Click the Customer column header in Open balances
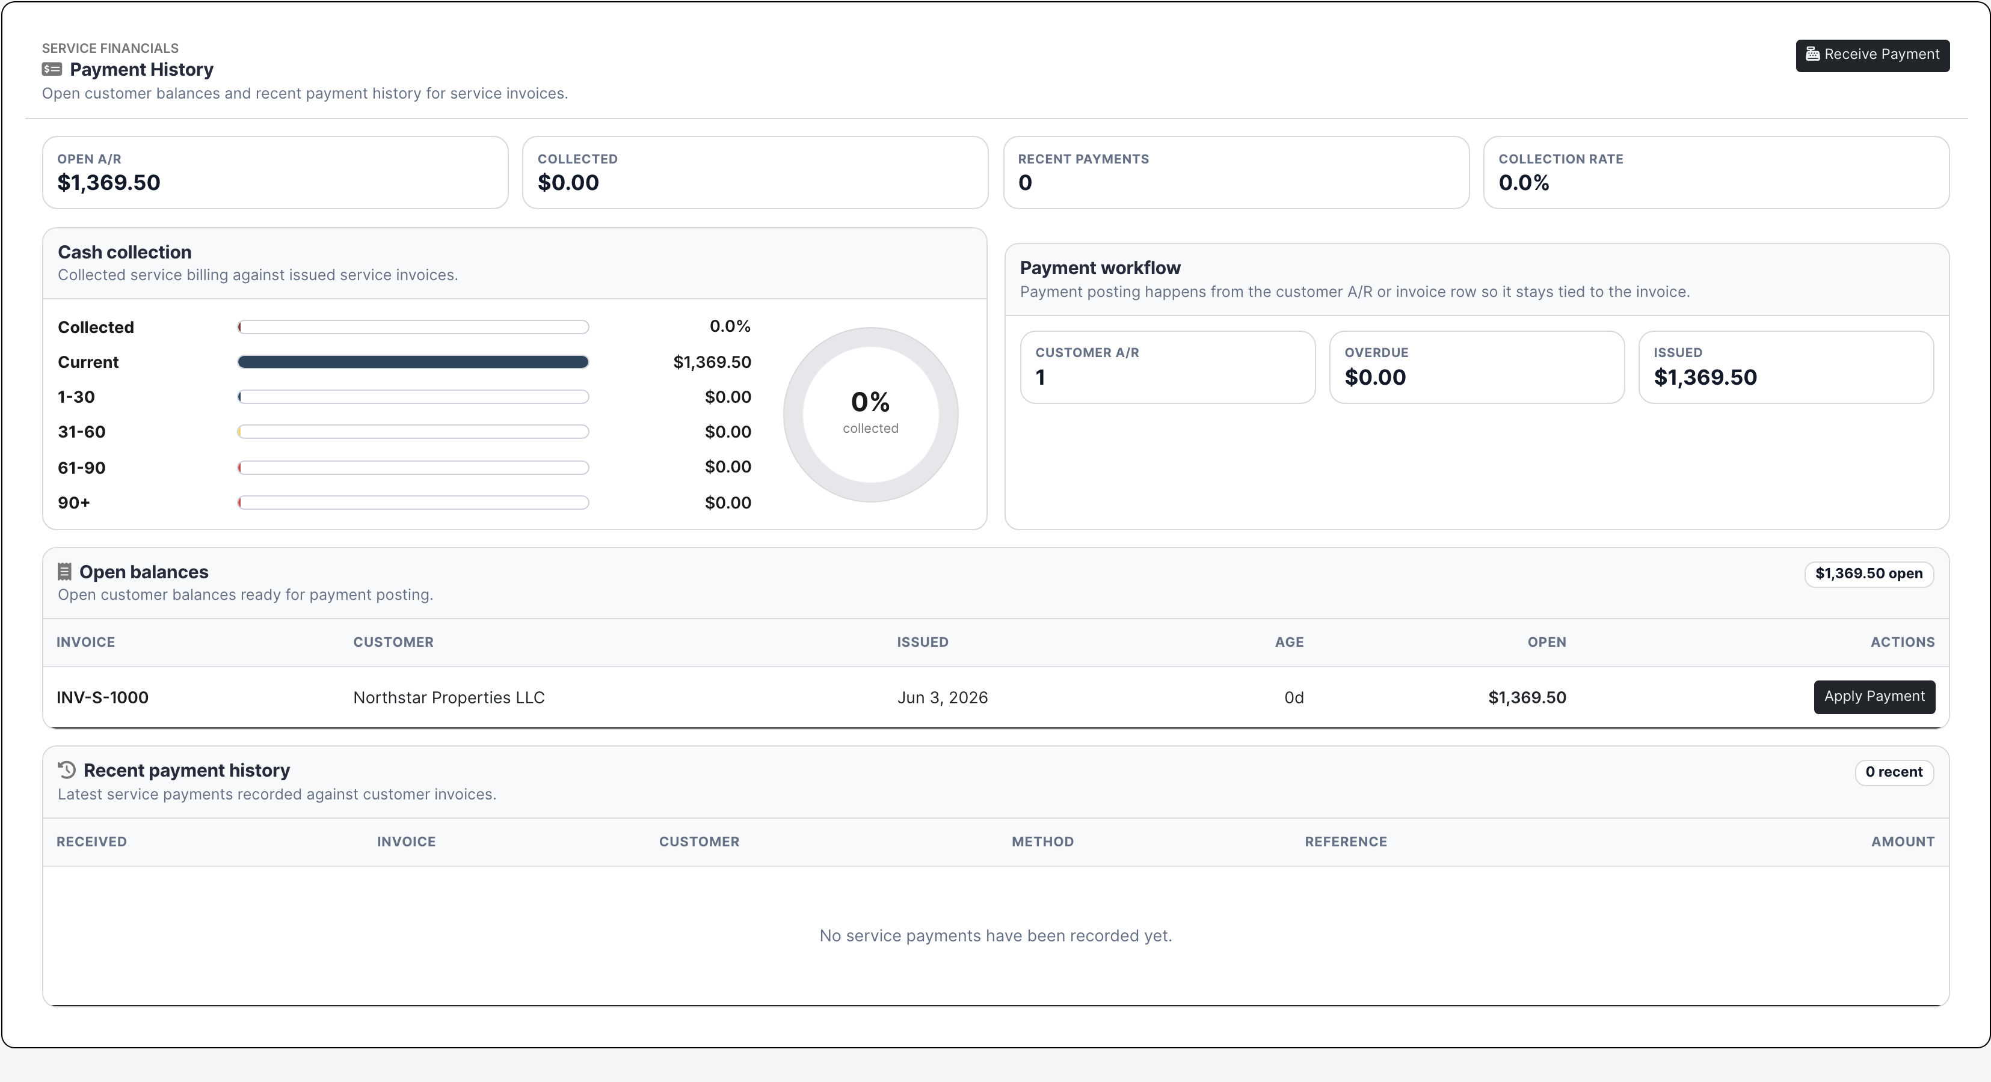 [393, 643]
